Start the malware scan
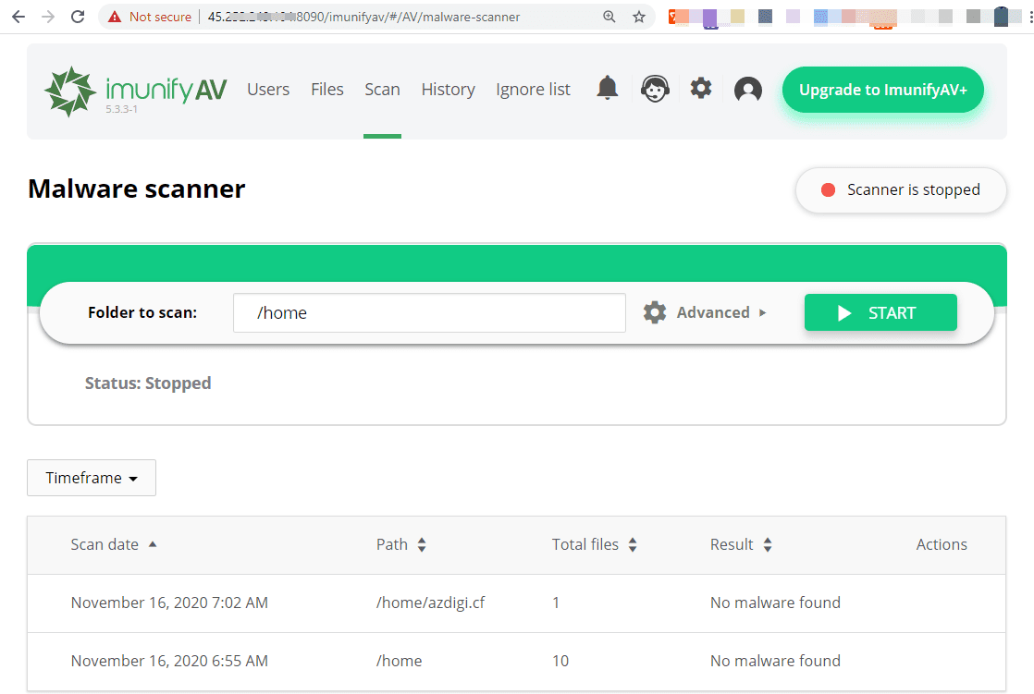This screenshot has height=694, width=1034. point(880,312)
